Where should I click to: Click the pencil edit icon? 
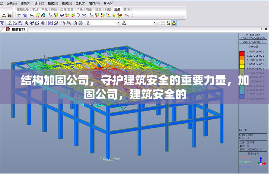(x=56, y=23)
